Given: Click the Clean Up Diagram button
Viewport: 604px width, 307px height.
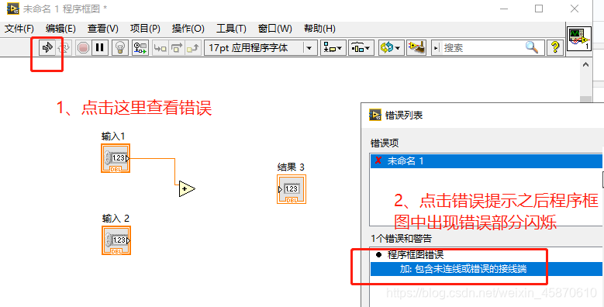Looking at the screenshot, I should pyautogui.click(x=416, y=48).
